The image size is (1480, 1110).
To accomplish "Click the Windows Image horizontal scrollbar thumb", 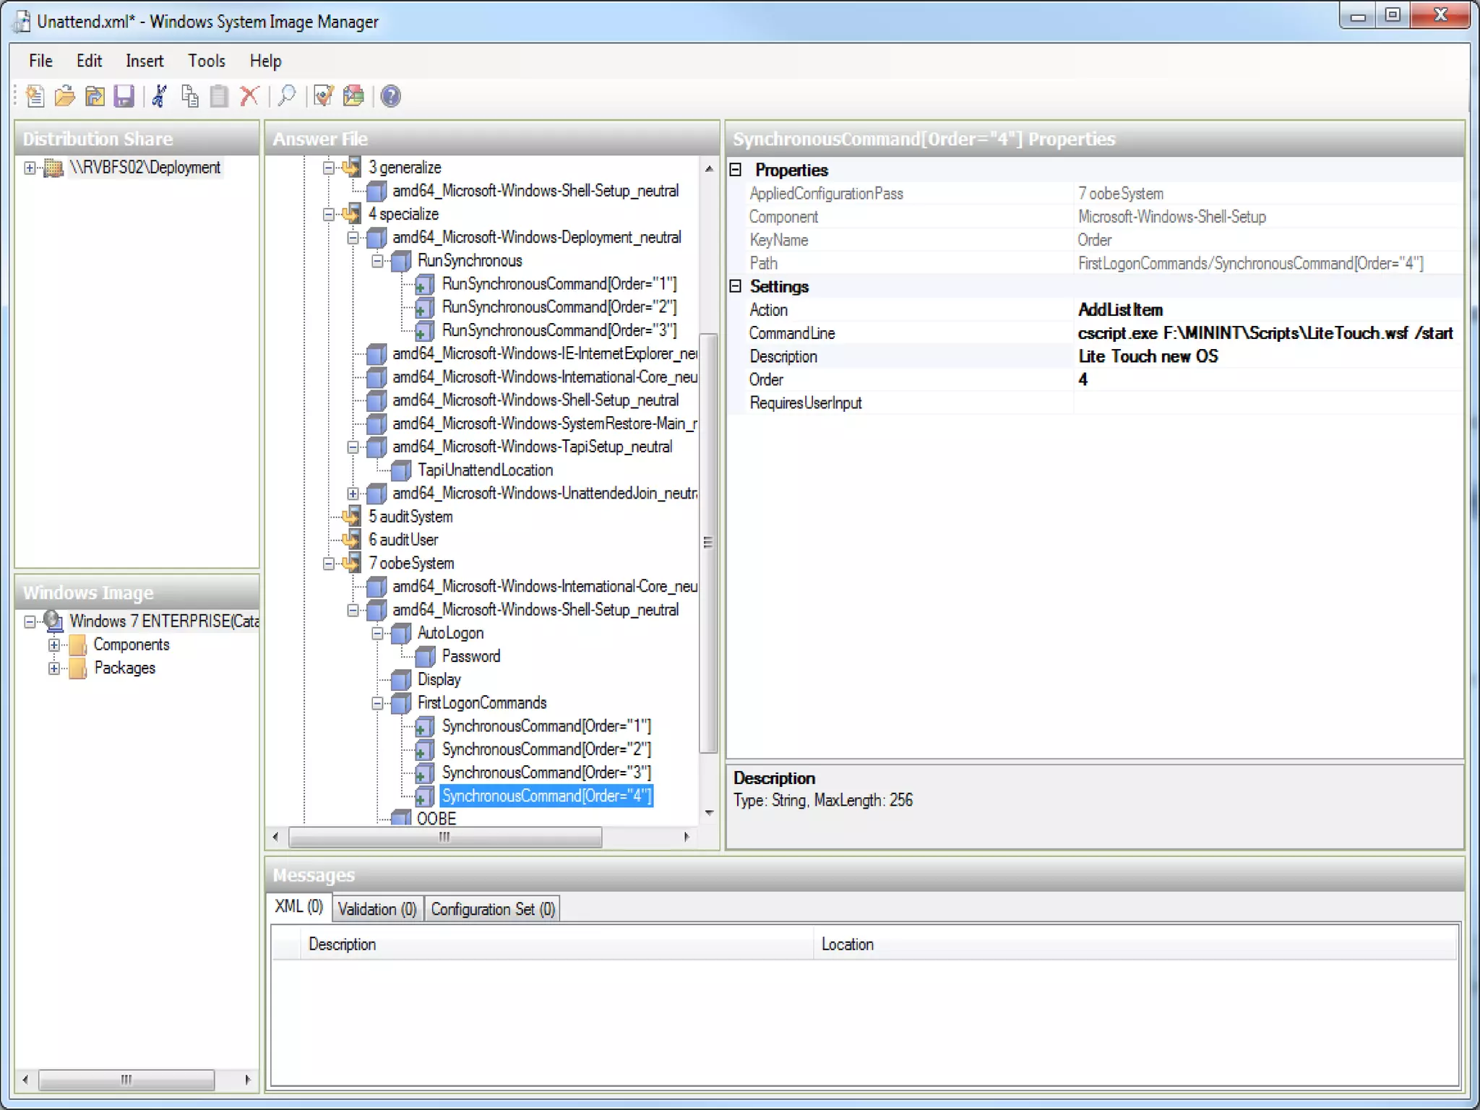I will tap(126, 1080).
